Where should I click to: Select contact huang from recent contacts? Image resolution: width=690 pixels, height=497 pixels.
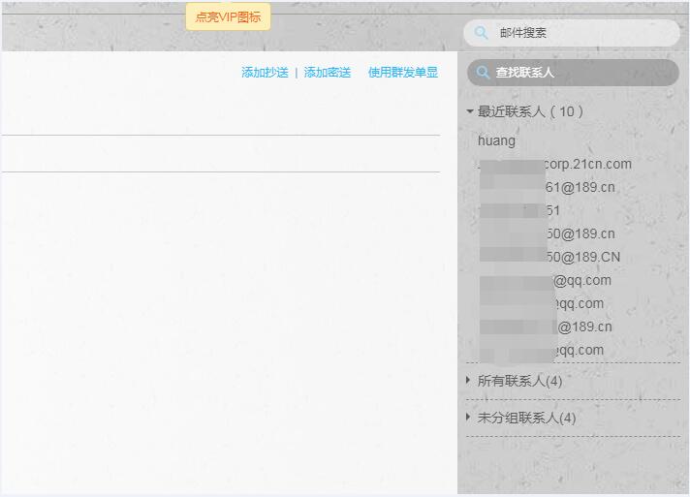pyautogui.click(x=497, y=140)
